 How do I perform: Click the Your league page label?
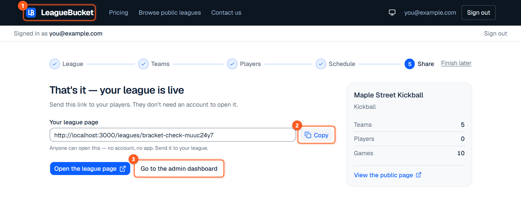74,122
